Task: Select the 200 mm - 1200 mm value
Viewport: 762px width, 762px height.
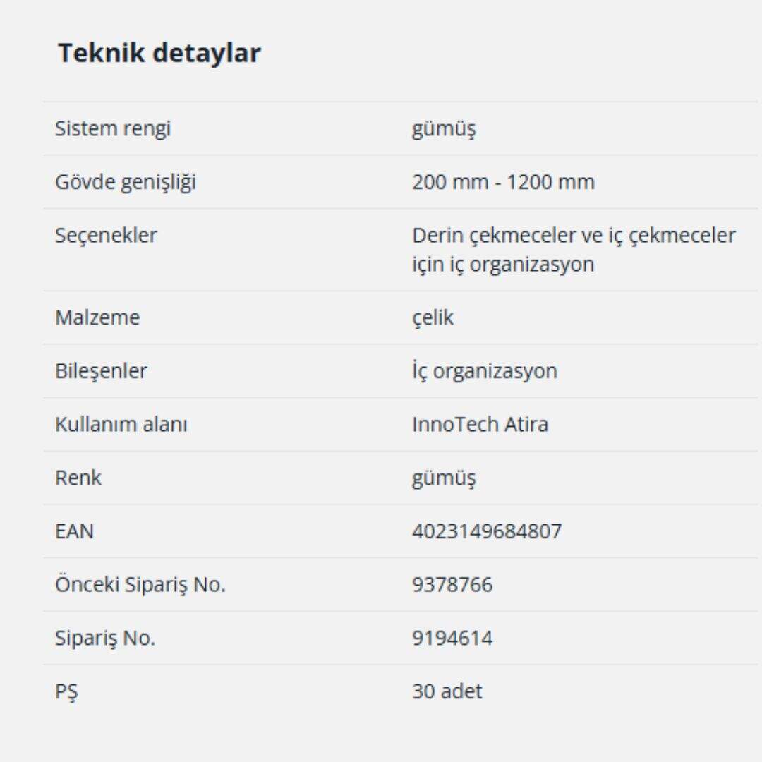Action: [503, 182]
